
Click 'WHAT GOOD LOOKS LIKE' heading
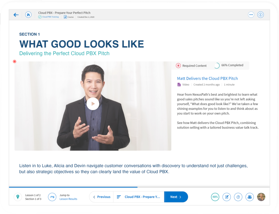tap(81, 44)
